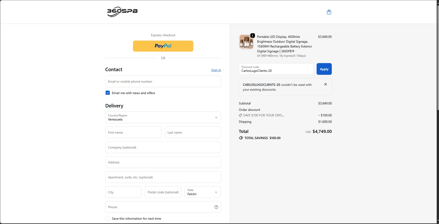Viewport: 439px width, 224px height.
Task: Click the phone field help question icon
Action: (216, 207)
